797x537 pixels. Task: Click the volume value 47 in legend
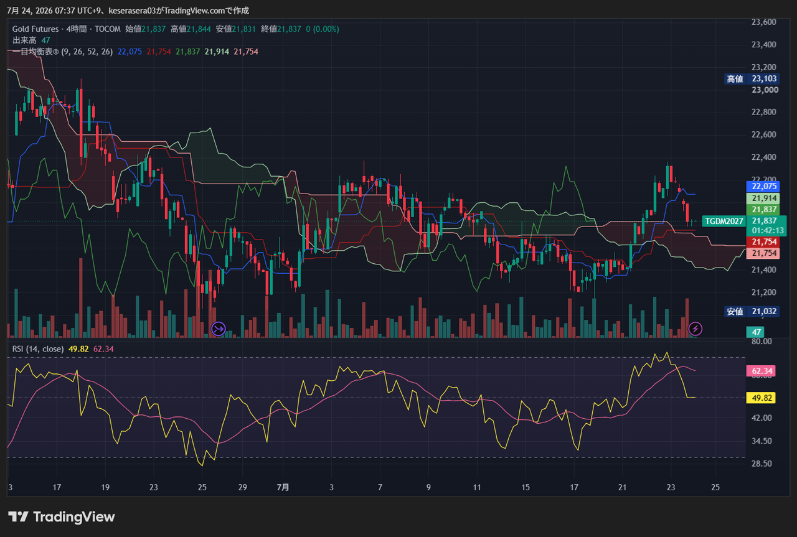tap(45, 40)
